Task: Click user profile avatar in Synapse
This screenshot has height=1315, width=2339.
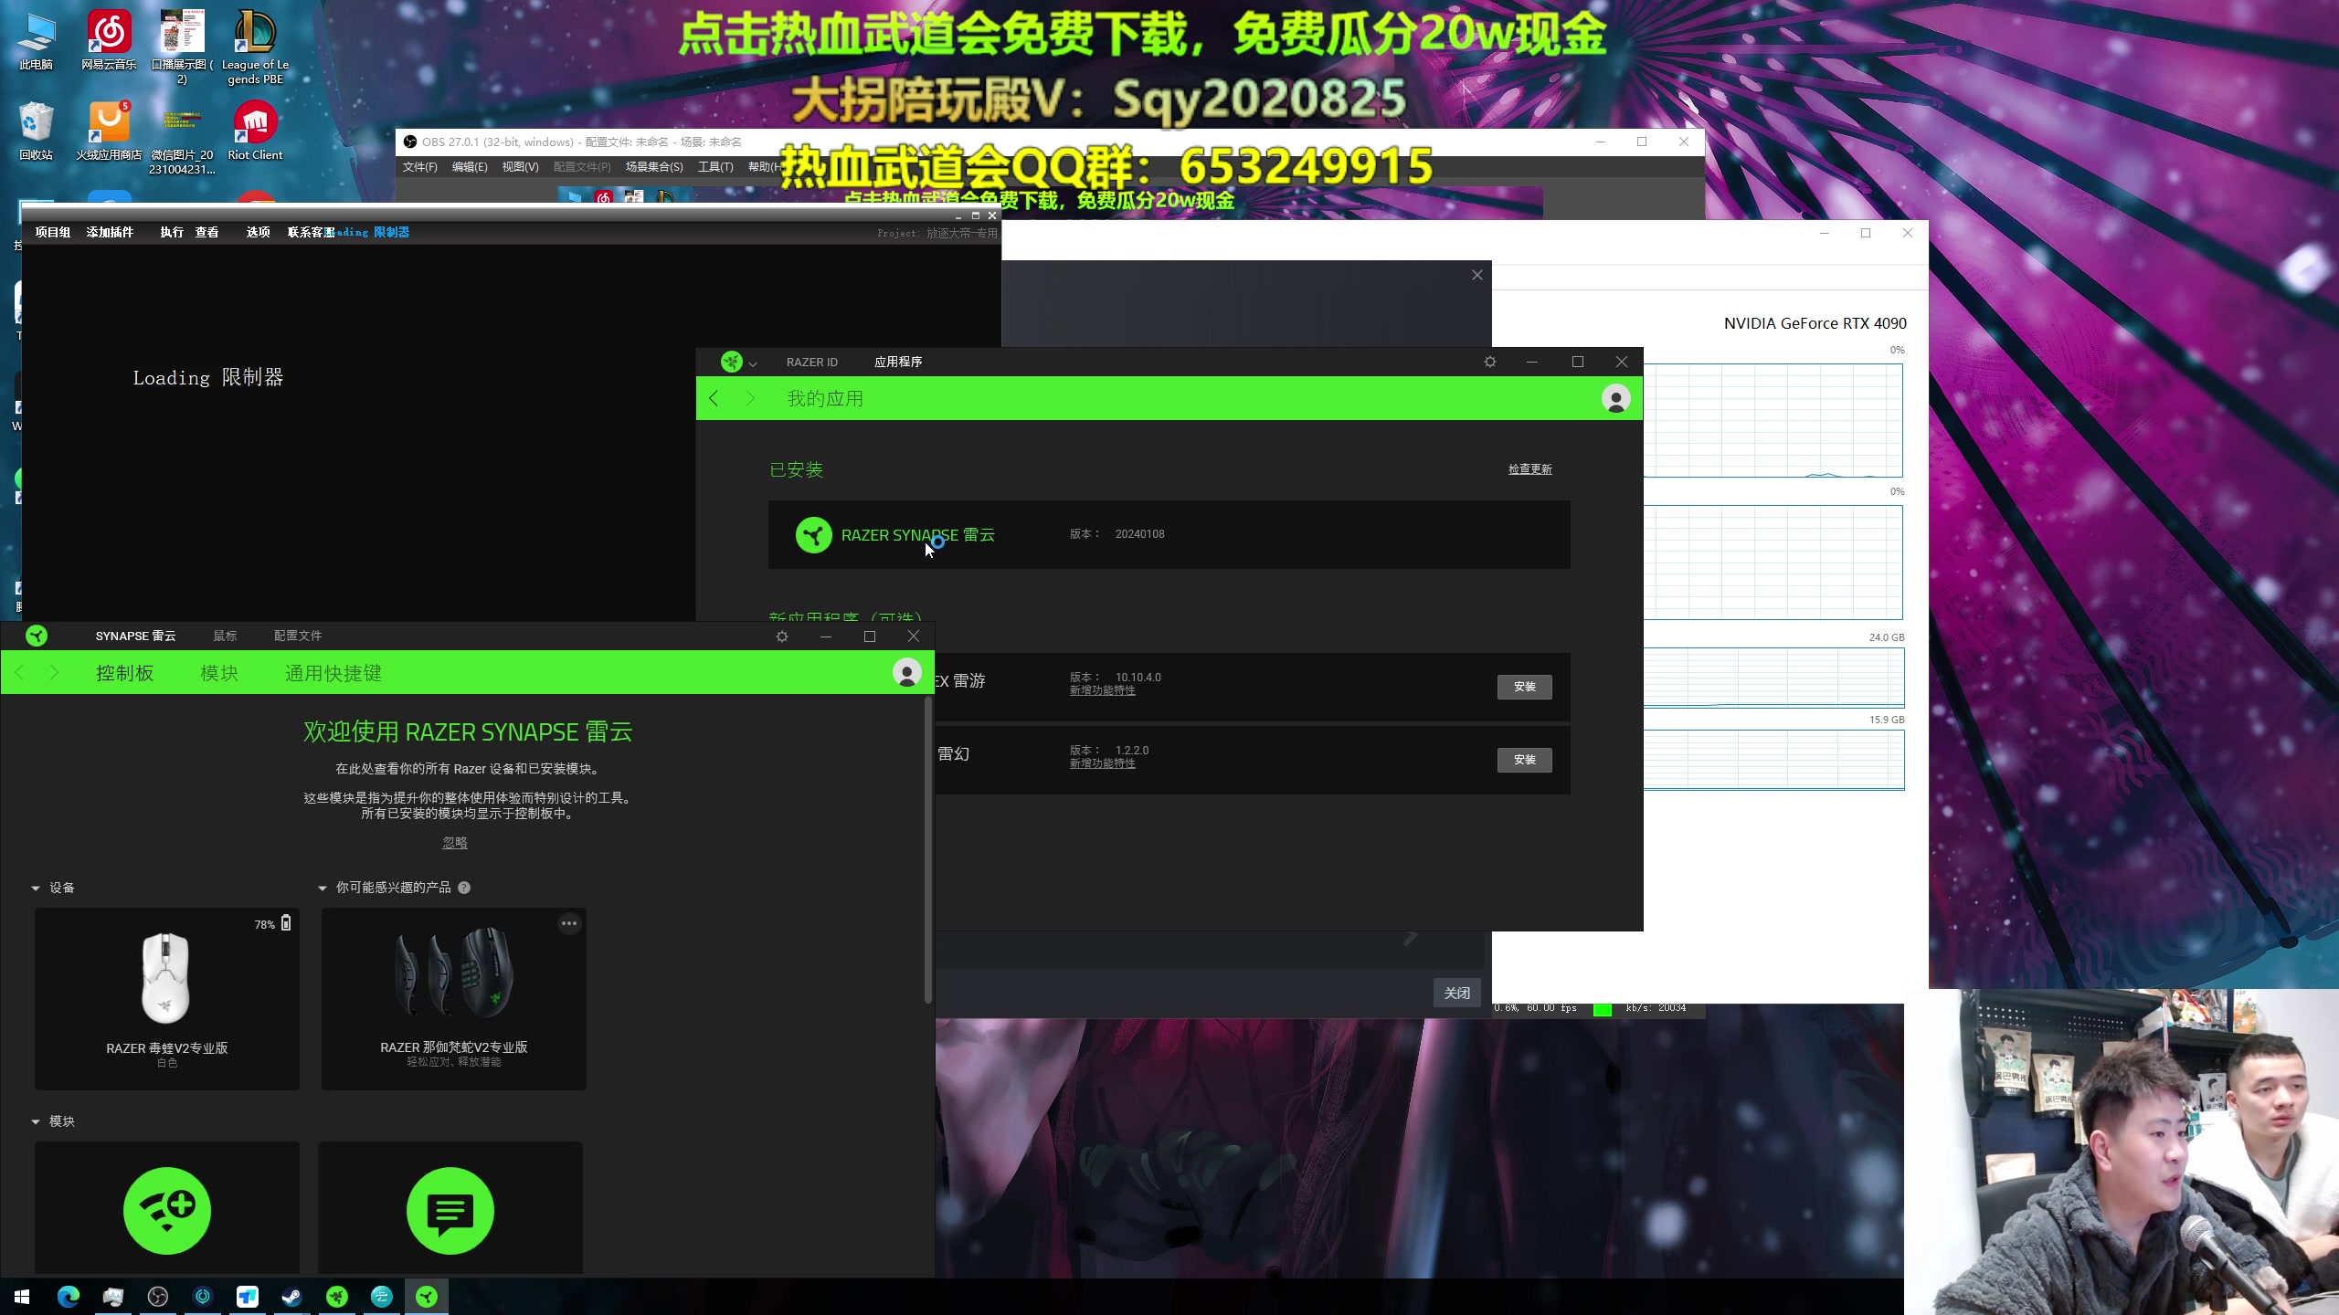Action: pyautogui.click(x=906, y=673)
